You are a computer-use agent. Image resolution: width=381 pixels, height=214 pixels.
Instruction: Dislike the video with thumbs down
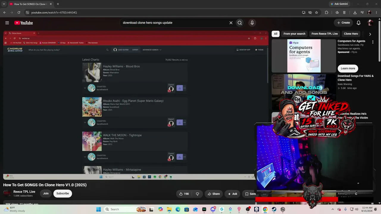pos(197,194)
